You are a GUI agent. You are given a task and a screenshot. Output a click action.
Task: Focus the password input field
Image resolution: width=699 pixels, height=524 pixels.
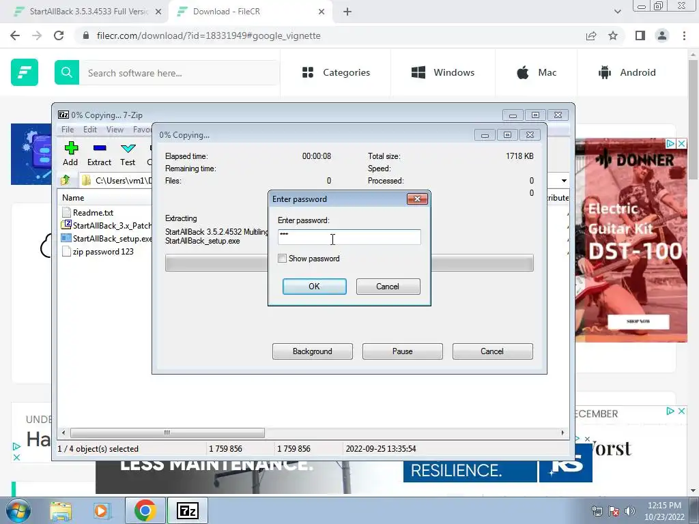tap(349, 237)
